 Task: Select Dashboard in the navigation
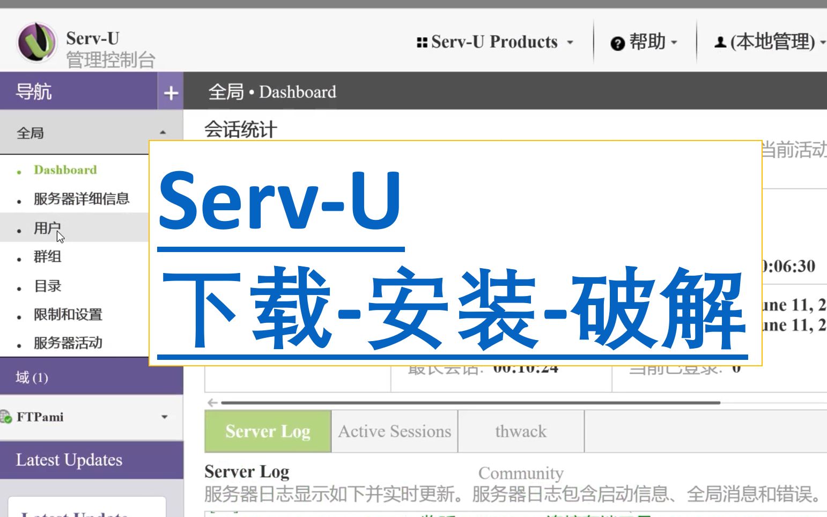[x=65, y=170]
